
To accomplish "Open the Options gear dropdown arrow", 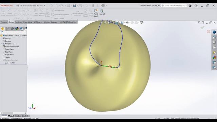I will pyautogui.click(x=106, y=6).
